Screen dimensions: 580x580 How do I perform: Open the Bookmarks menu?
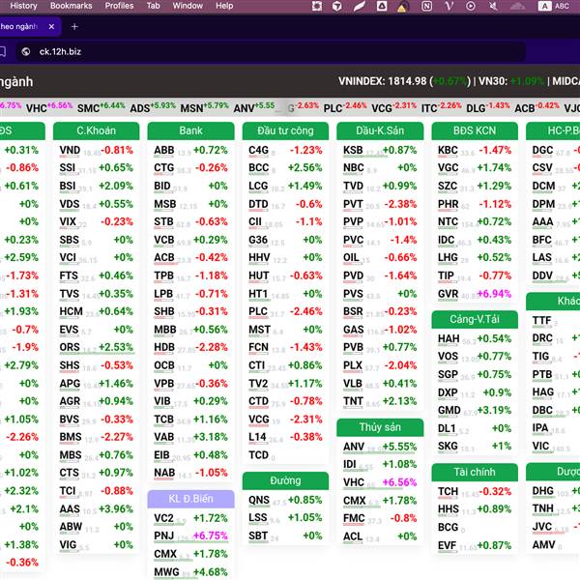click(71, 6)
